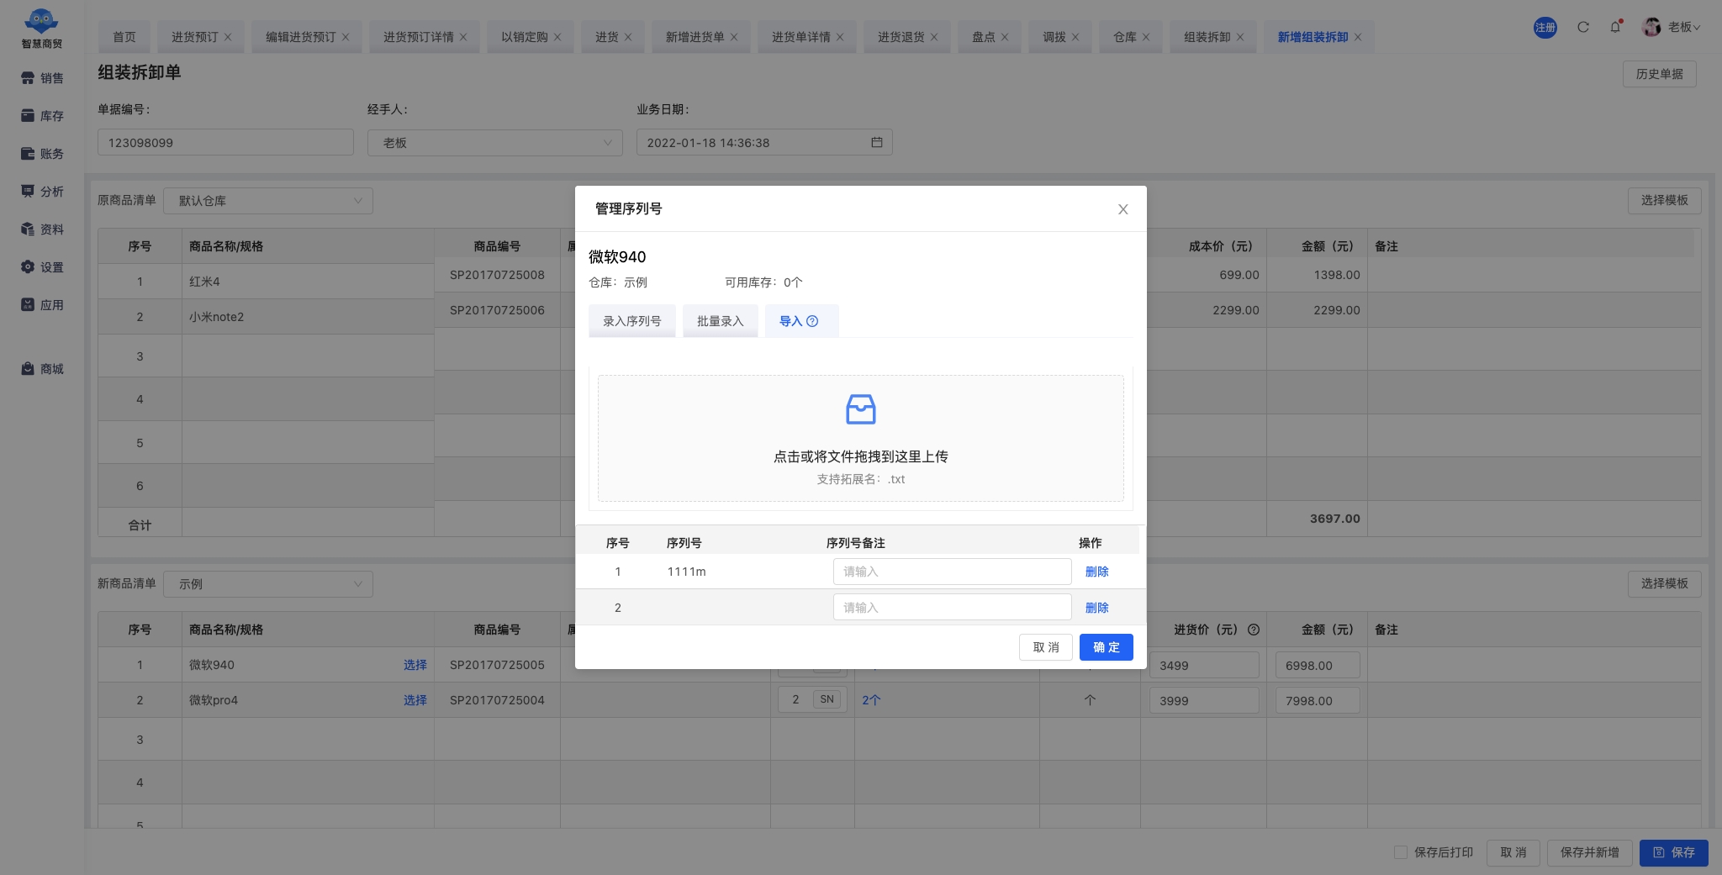Screen dimensions: 1722x875
Task: Click the 保存并新增 button
Action: [1590, 852]
